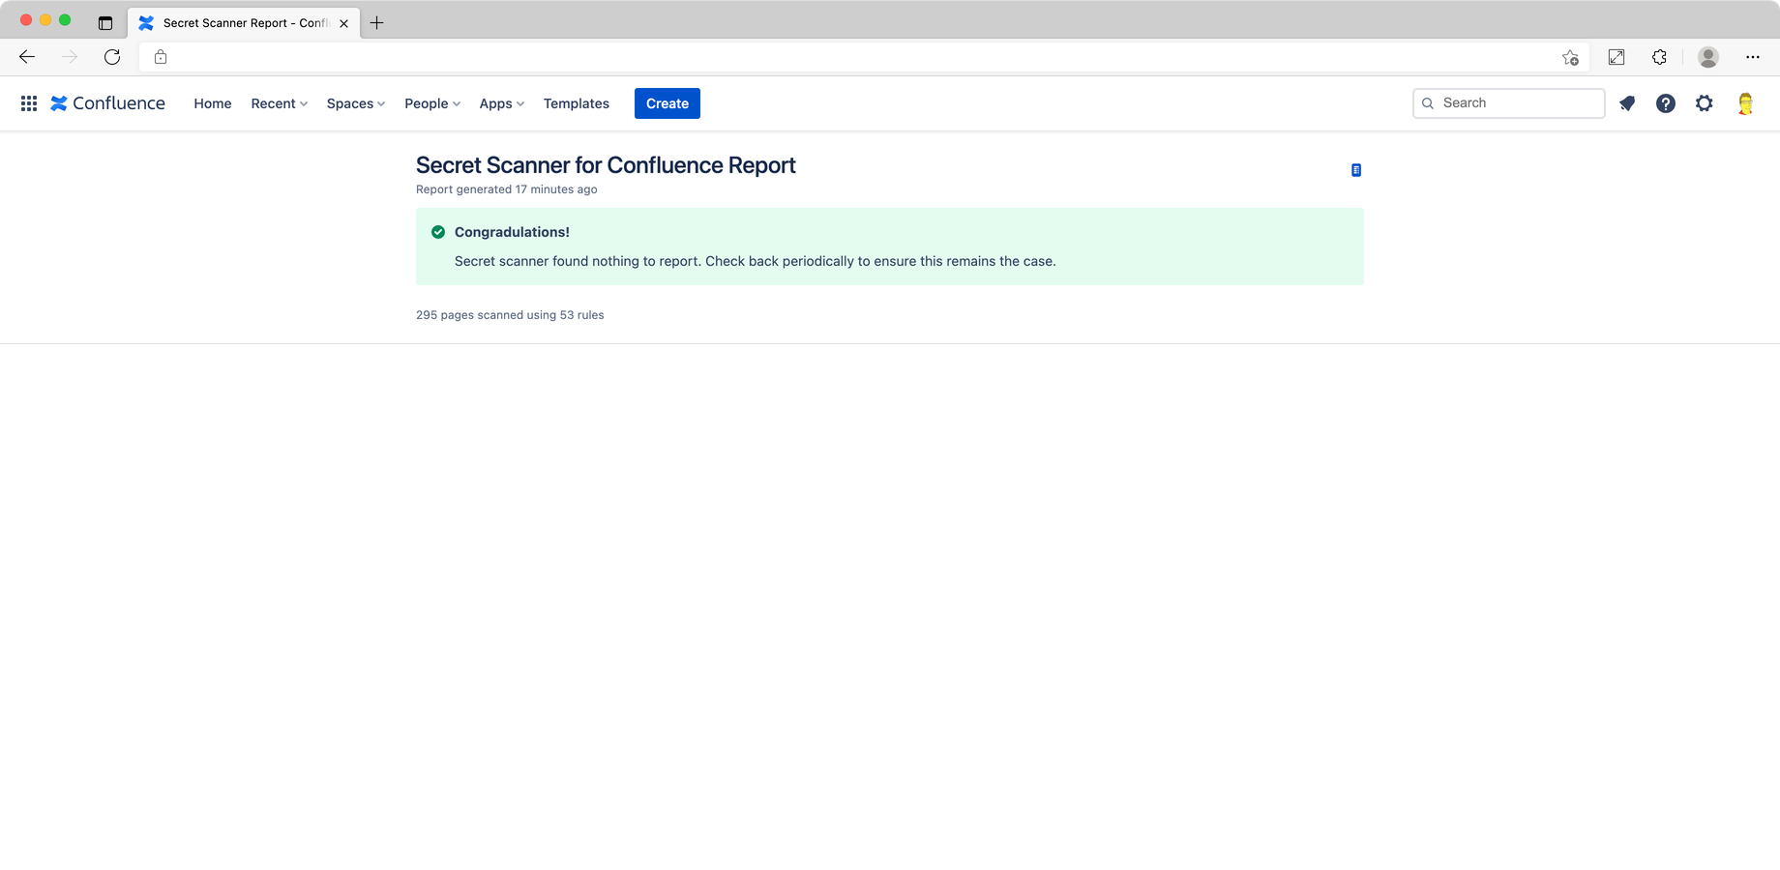Click 'Secret scanner found nothing to report' message
This screenshot has width=1780, height=870.
756,261
